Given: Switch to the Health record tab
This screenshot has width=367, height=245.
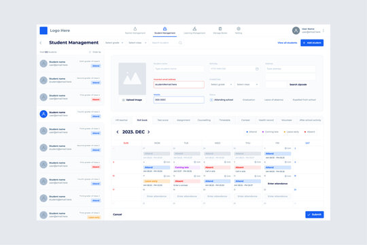Looking at the screenshot, I should 266,120.
